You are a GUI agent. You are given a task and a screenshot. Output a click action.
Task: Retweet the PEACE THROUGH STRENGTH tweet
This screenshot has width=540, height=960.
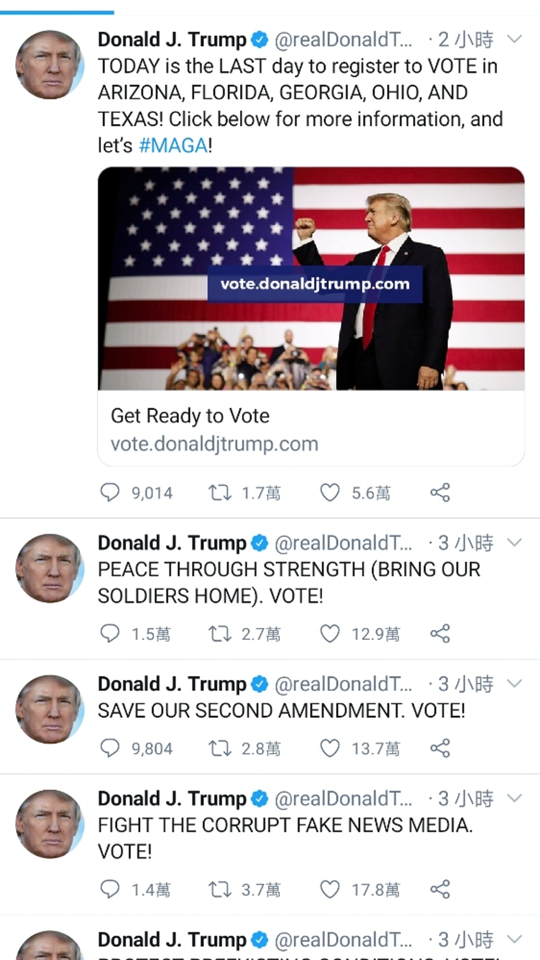pyautogui.click(x=220, y=633)
